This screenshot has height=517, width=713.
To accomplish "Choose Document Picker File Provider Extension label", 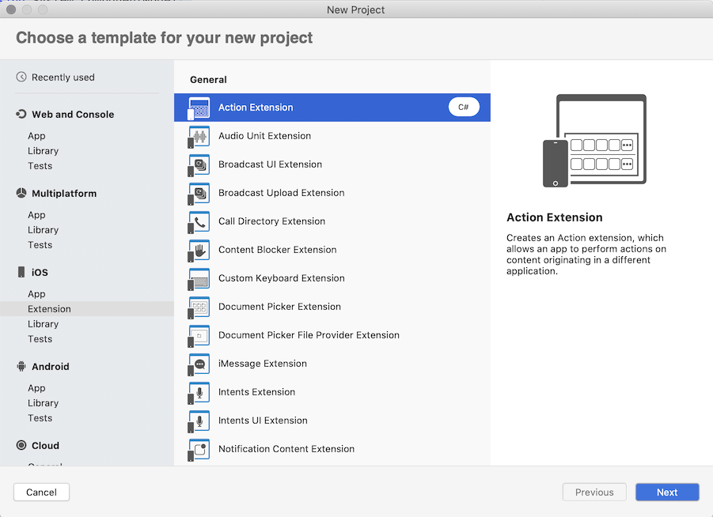I will (309, 335).
